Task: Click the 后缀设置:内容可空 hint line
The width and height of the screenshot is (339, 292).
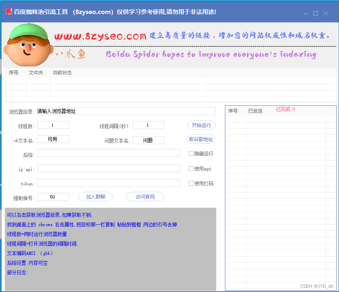Action: [27, 263]
